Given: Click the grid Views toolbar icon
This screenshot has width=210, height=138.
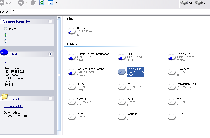Looking at the screenshot, I should [x=50, y=3].
